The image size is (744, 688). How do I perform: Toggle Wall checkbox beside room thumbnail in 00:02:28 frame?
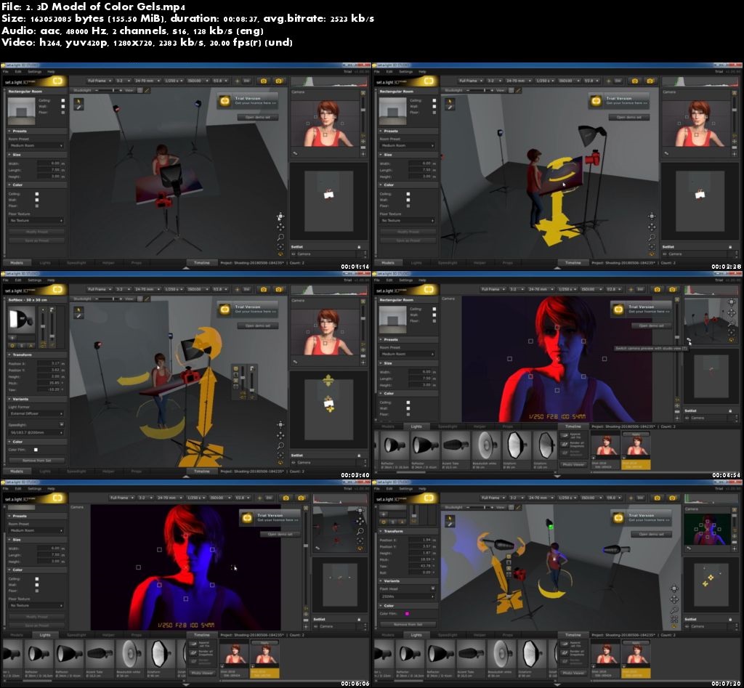point(434,106)
